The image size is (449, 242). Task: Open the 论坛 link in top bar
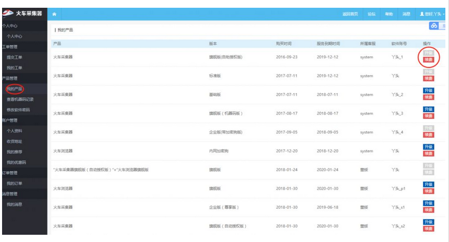coord(371,14)
